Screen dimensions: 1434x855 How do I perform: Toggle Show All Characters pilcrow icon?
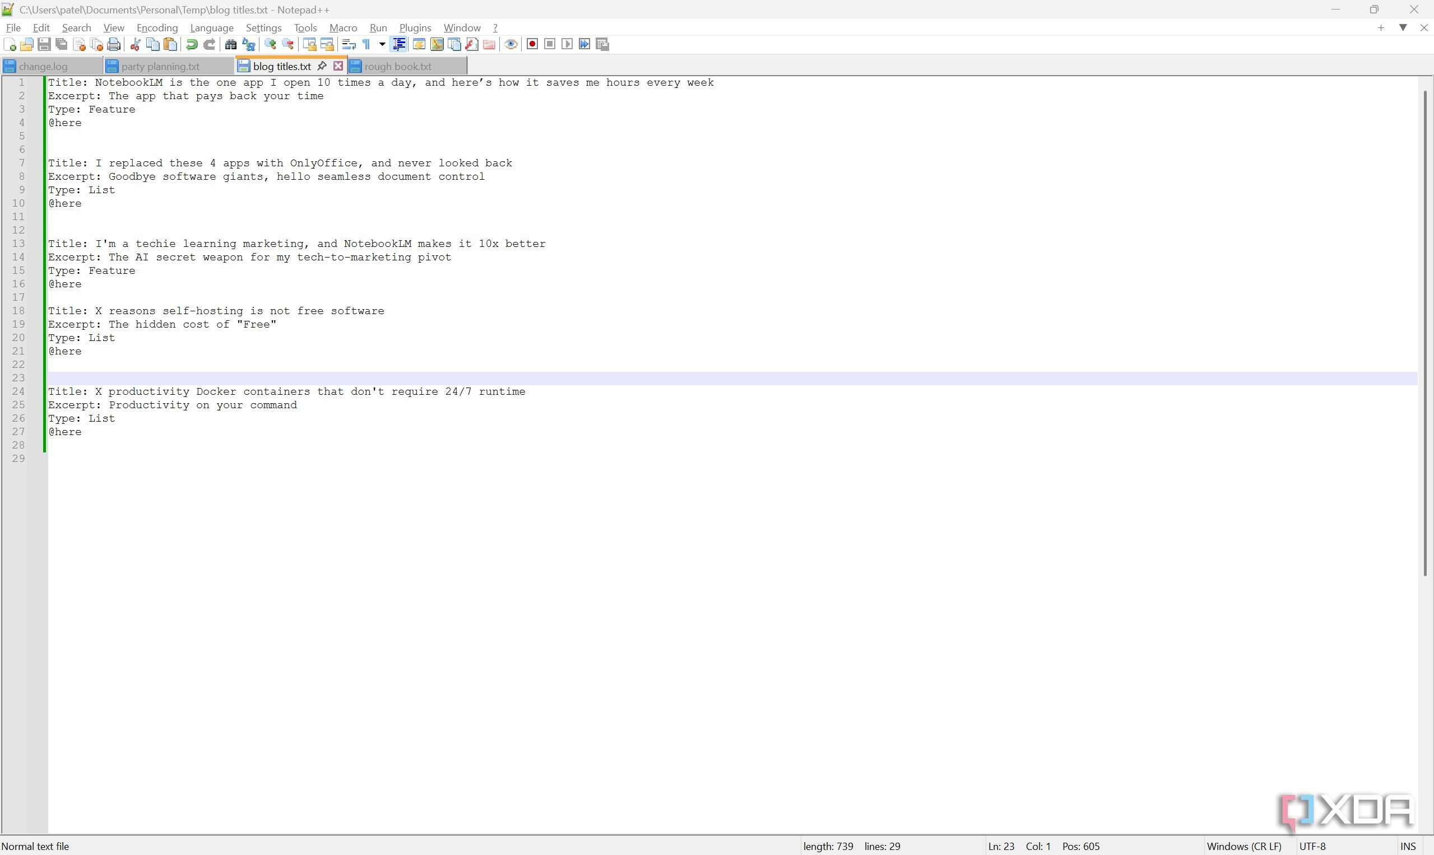pyautogui.click(x=366, y=44)
